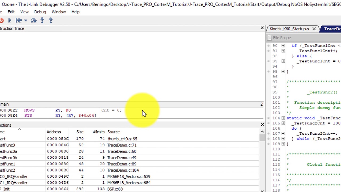Screen dimensions: 341x192
Task: Toggle breakpoint on source line 91
Action: click(x=269, y=51)
